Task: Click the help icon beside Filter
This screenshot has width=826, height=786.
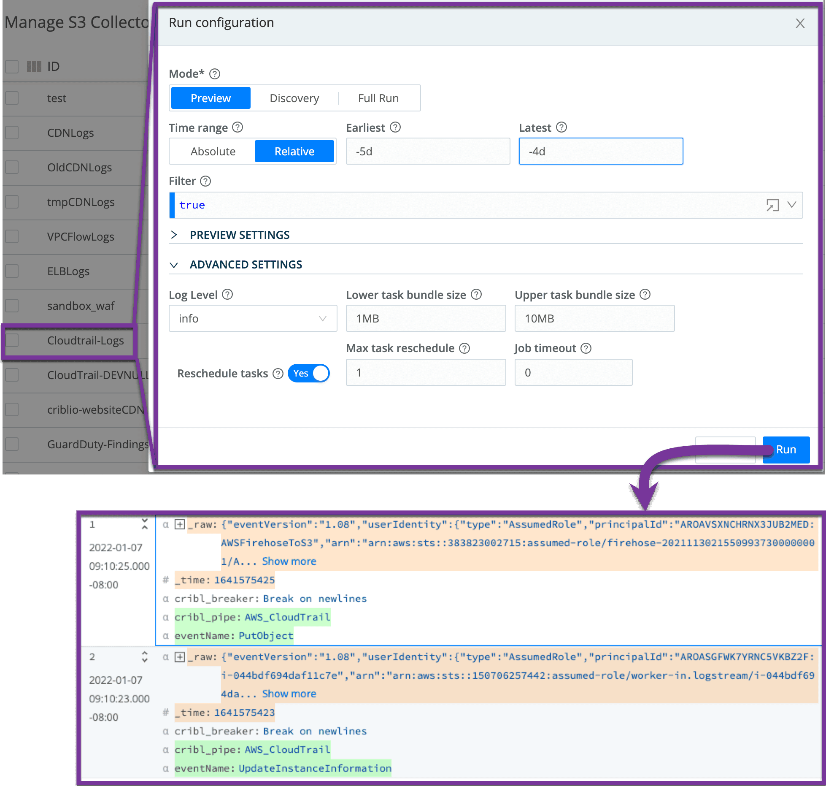Action: pos(205,181)
